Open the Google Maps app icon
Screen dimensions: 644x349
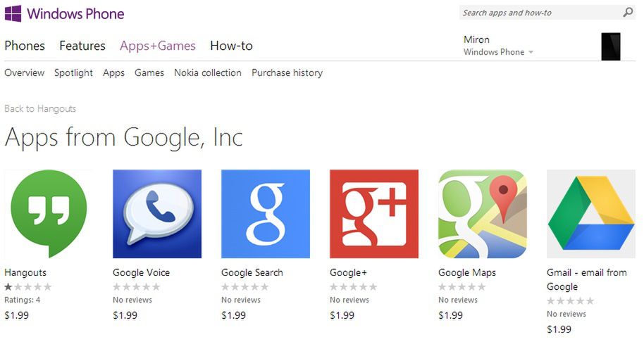coord(483,214)
